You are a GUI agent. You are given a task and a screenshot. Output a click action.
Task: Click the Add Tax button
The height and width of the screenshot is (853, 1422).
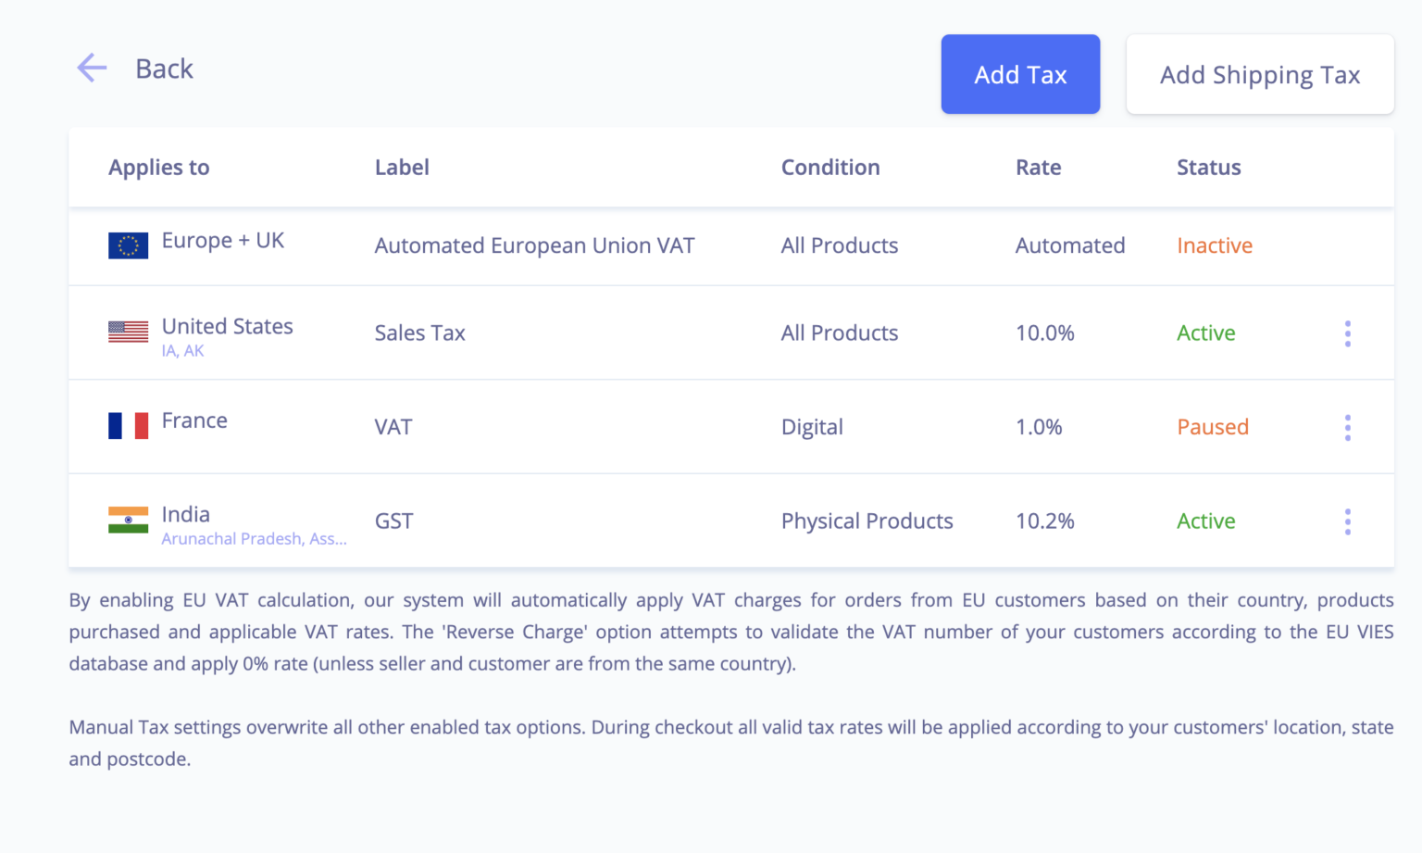[x=1020, y=74]
